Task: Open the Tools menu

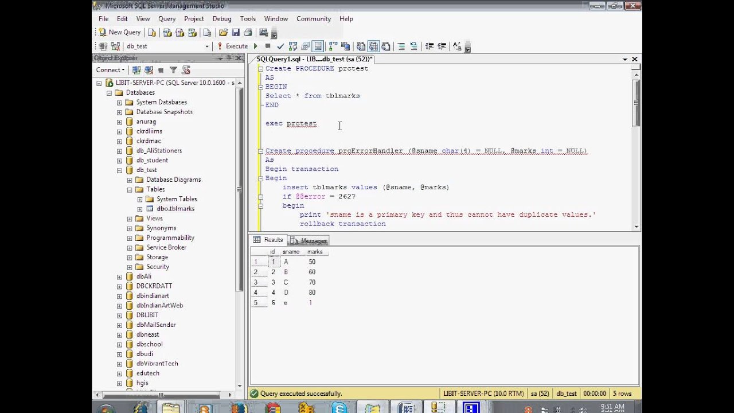Action: [x=248, y=18]
